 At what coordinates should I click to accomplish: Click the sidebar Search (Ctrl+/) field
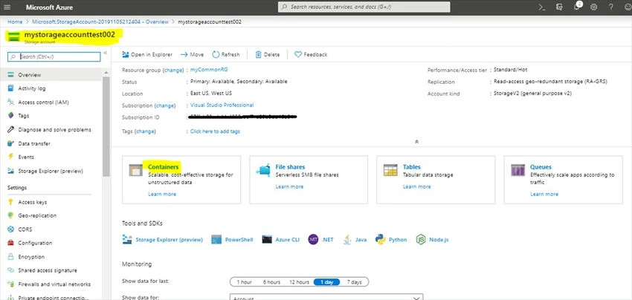tap(54, 56)
